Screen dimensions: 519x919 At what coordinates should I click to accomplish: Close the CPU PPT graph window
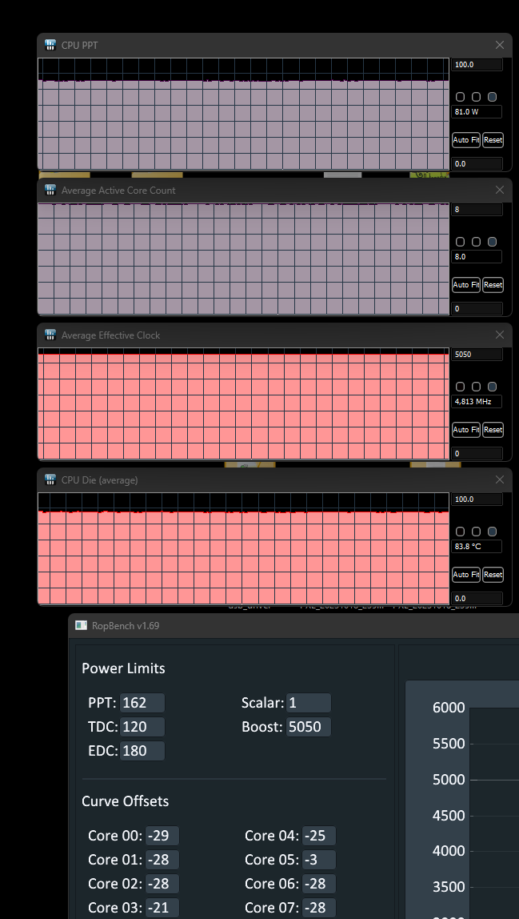coord(500,45)
